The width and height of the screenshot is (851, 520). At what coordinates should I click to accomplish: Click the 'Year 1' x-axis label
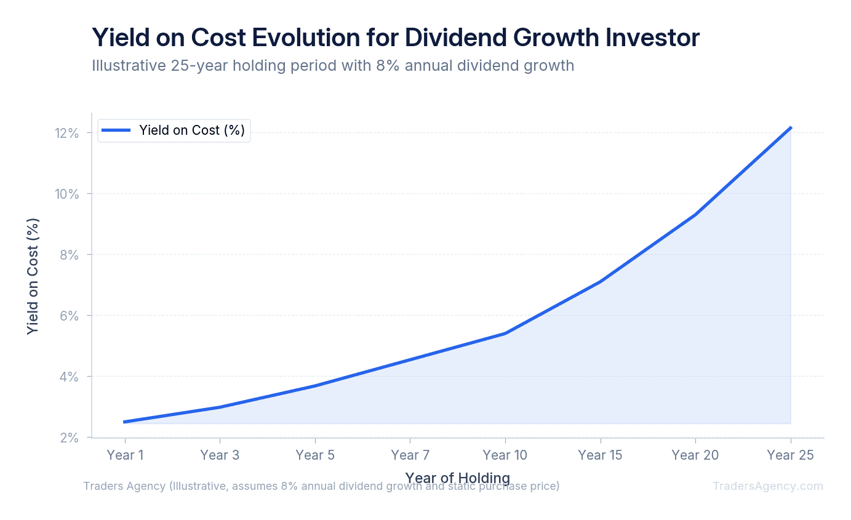(125, 455)
